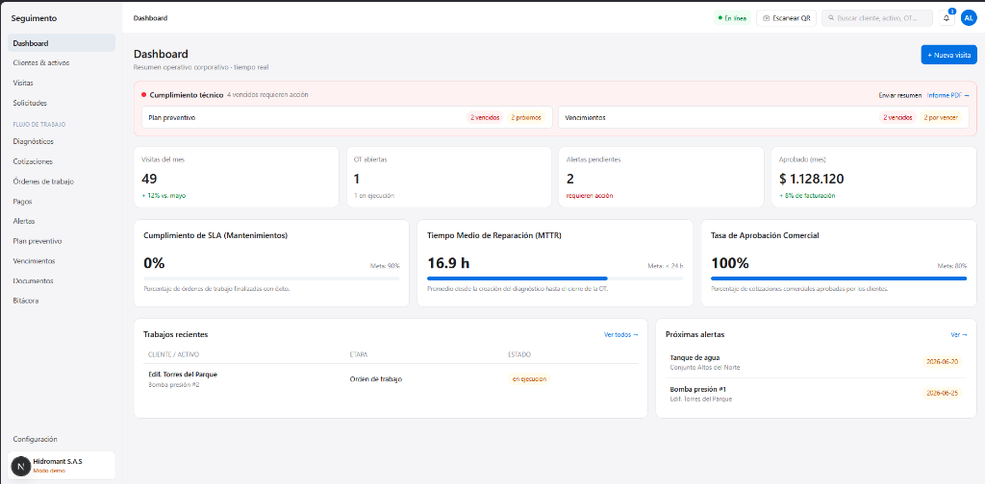This screenshot has height=484, width=985.
Task: Click the ETAPA column header
Action: tap(359, 354)
